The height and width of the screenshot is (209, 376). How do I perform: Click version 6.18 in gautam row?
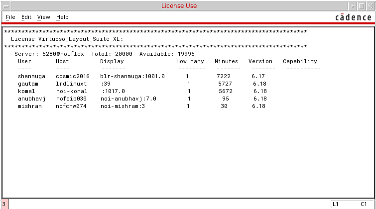click(259, 84)
